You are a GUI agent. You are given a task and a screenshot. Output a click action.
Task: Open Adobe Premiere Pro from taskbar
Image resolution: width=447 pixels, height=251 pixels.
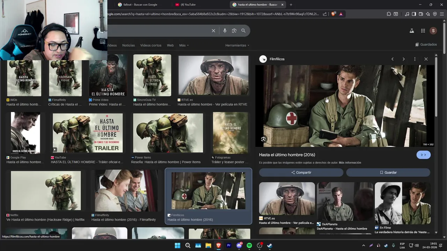(229, 245)
